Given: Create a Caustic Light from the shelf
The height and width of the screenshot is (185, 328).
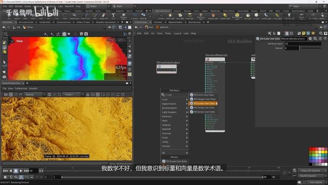Looking at the screenshot, I should pos(266,16).
